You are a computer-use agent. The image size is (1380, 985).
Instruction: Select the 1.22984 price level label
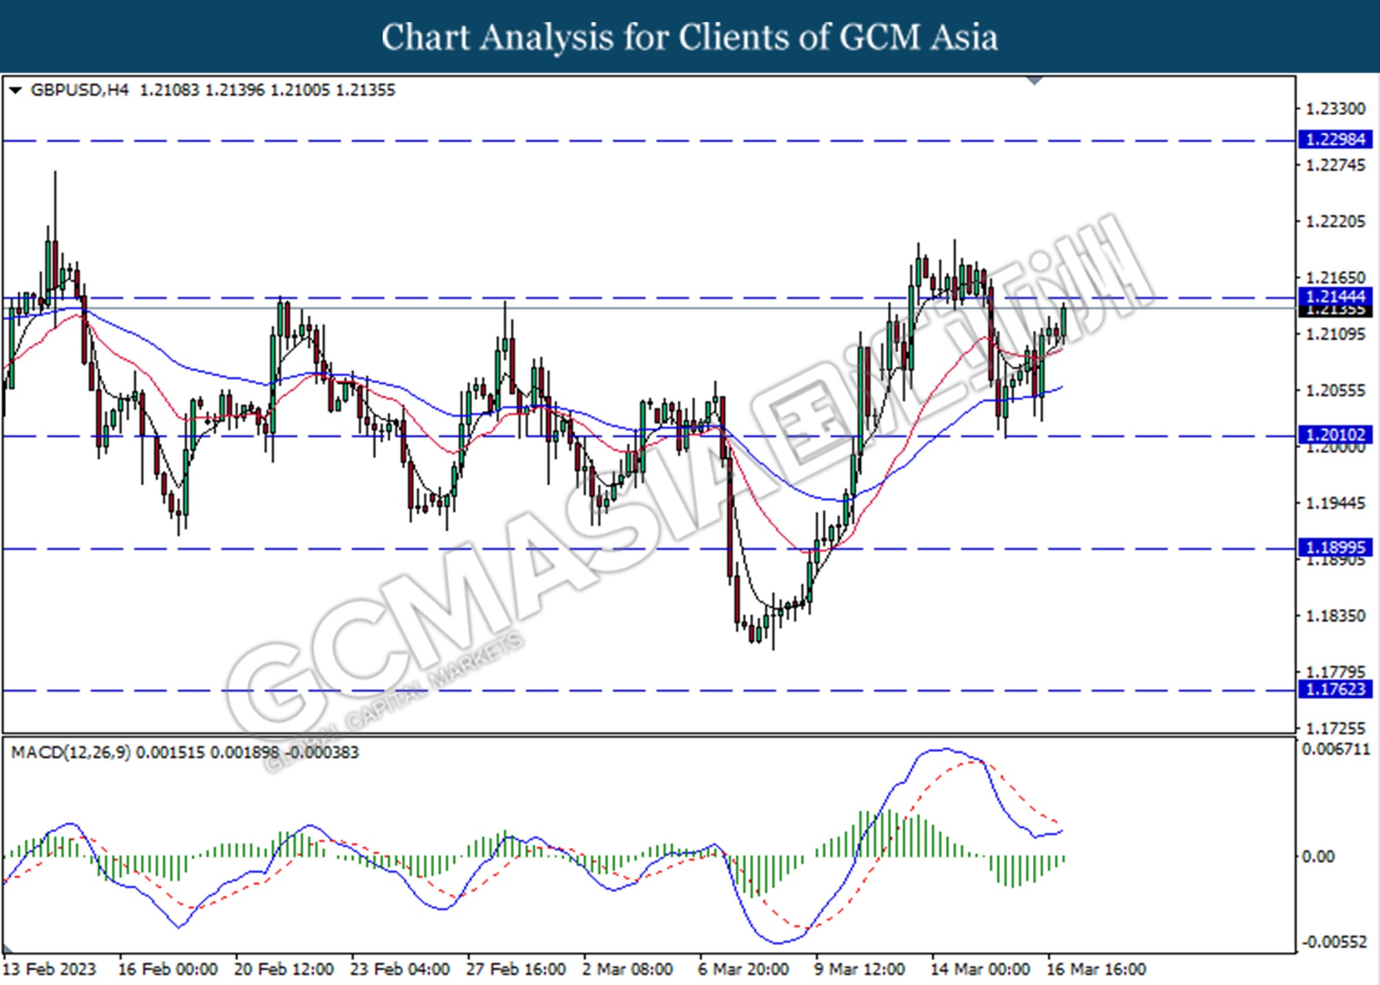coord(1335,139)
